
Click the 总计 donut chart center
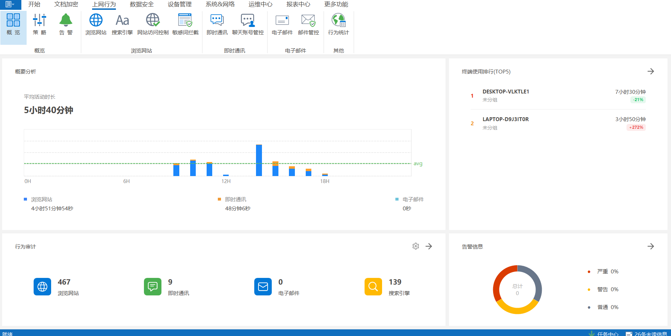pos(517,289)
